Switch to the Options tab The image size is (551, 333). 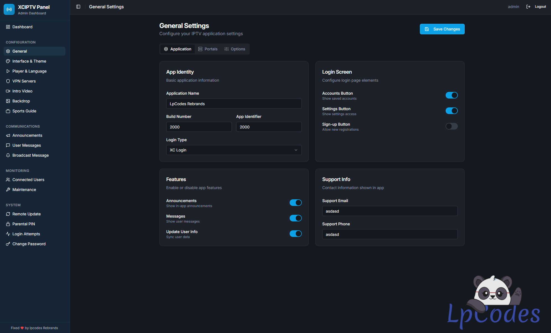tap(235, 49)
